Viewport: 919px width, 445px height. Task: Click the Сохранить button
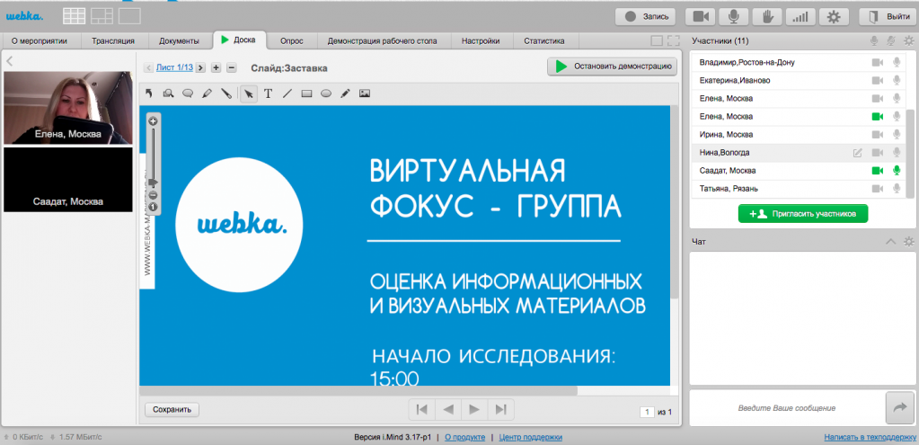(172, 409)
